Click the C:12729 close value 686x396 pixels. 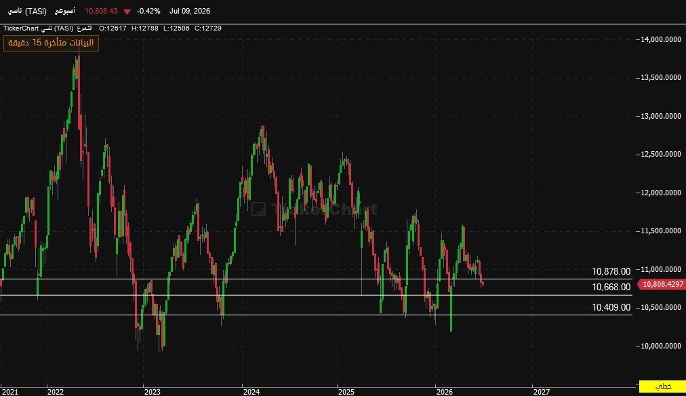click(208, 28)
